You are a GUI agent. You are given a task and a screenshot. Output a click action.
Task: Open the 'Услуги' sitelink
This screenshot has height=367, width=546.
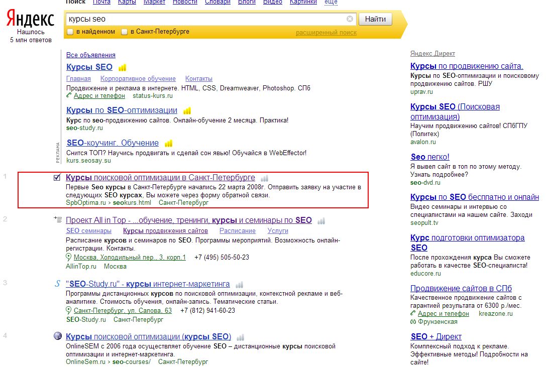[278, 231]
